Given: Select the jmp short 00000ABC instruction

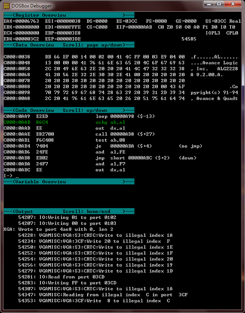Looking at the screenshot, I should pyautogui.click(x=100, y=158).
